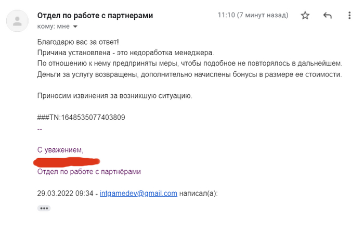Screen dimensions: 364x230
Task: Click the "С уважением," signature greeting
Action: point(60,150)
